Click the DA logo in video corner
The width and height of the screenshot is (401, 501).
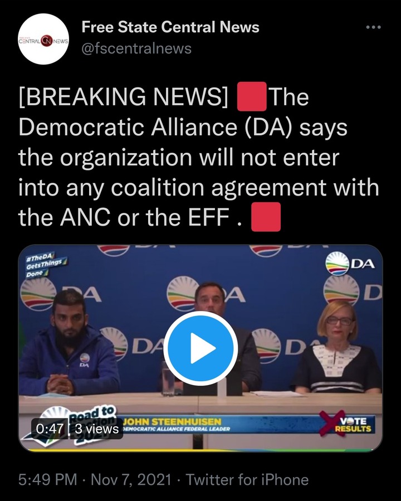point(350,264)
